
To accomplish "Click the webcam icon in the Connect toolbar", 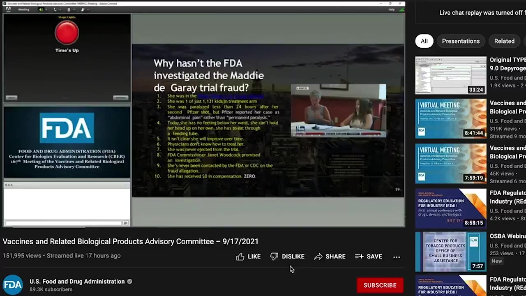I will (69, 9).
